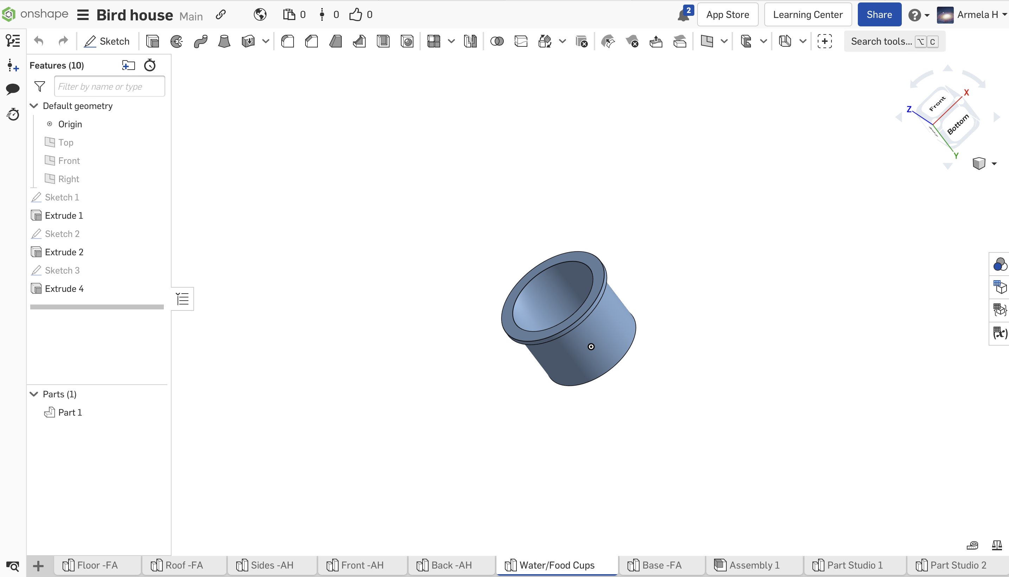Open the view orientation cube dropdown
The width and height of the screenshot is (1009, 577).
[x=994, y=163]
